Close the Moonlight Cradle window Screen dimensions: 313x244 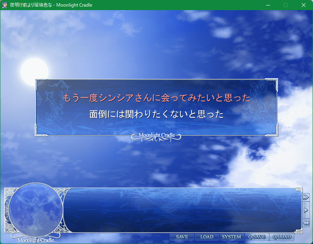[304, 5]
